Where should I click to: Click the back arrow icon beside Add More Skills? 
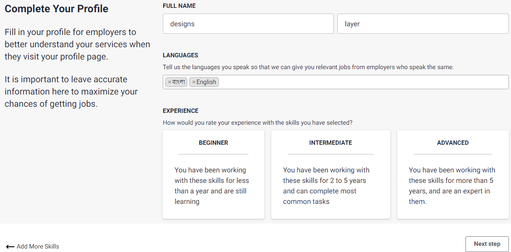[x=10, y=247]
